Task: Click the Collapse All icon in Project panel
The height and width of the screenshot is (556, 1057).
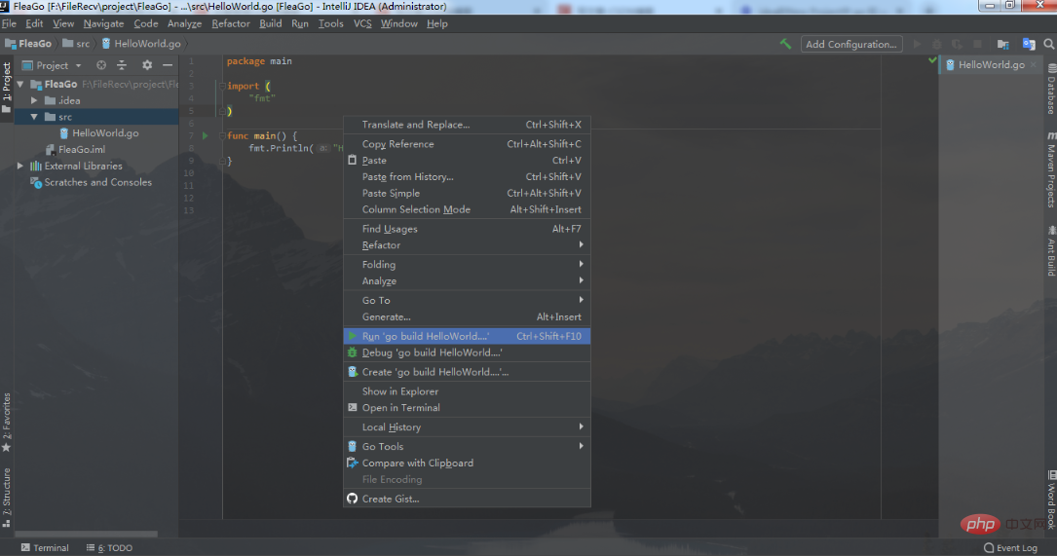Action: coord(122,65)
